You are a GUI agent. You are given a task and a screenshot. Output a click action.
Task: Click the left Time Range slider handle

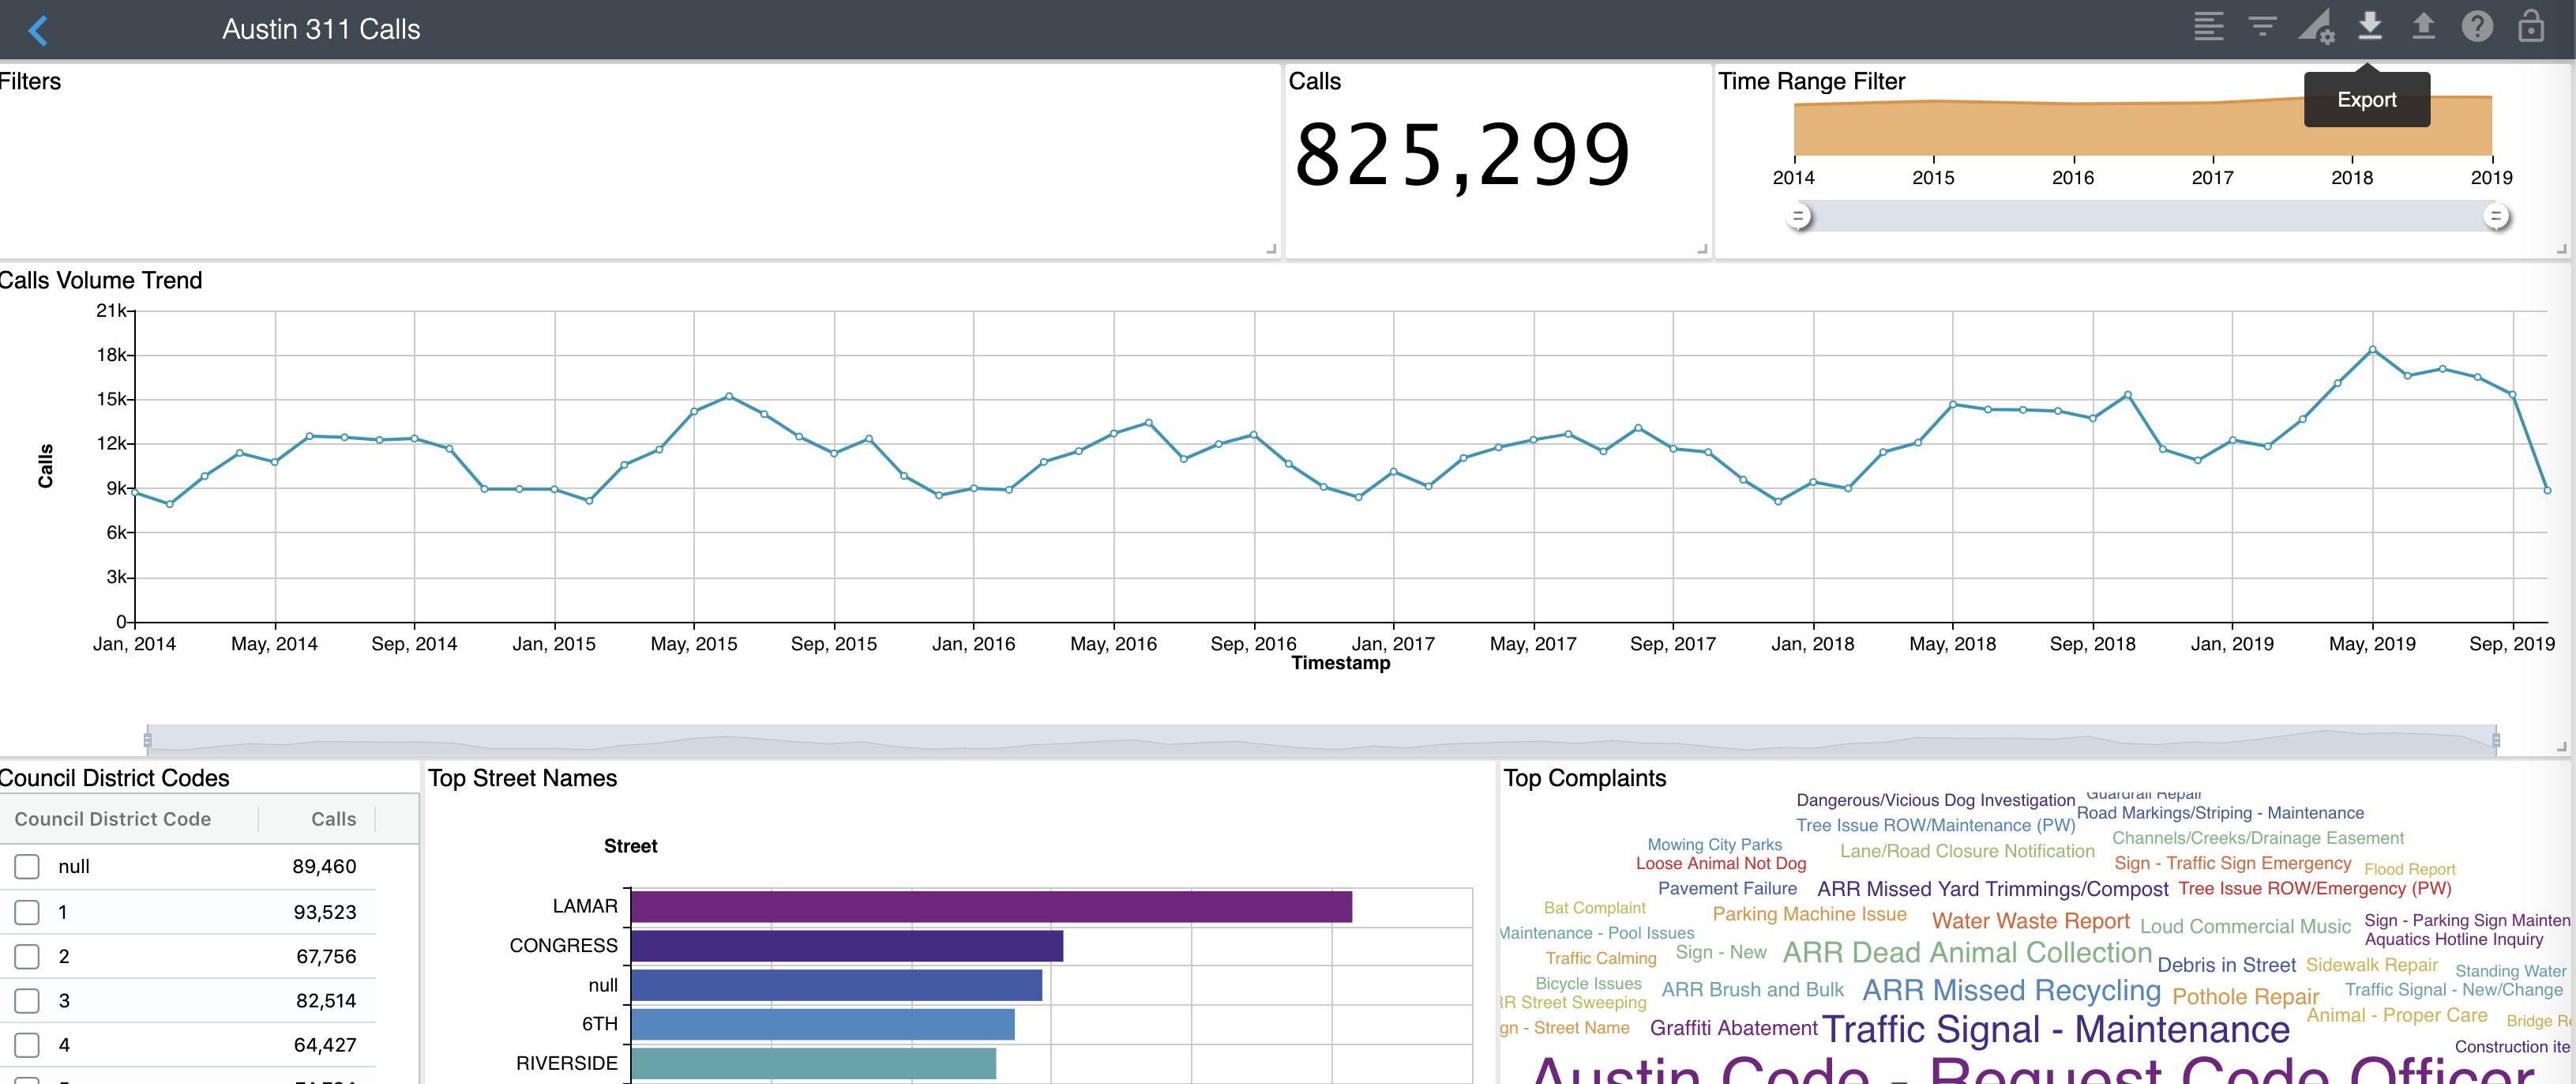(1798, 216)
